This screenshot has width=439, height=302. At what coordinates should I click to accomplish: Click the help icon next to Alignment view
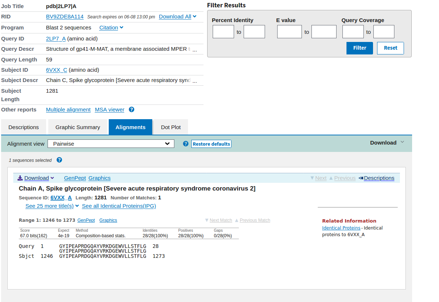click(x=186, y=143)
